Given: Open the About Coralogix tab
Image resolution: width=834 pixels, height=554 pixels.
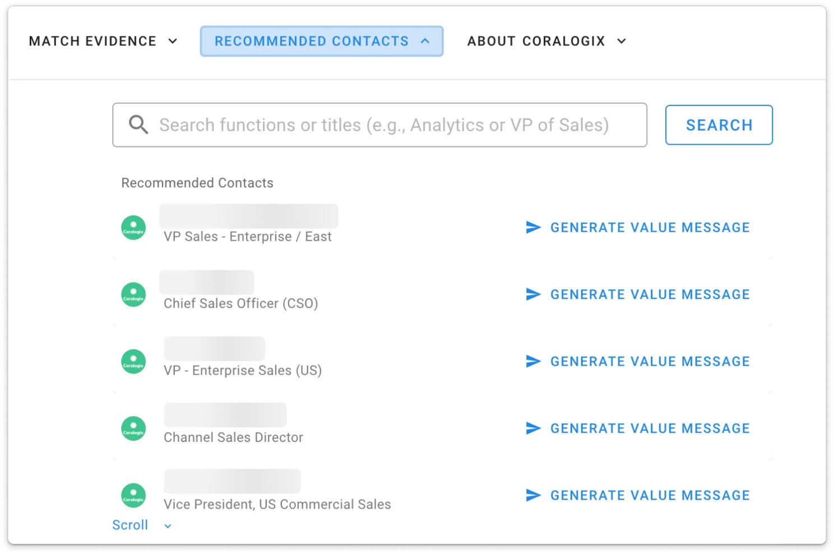Looking at the screenshot, I should click(x=536, y=41).
